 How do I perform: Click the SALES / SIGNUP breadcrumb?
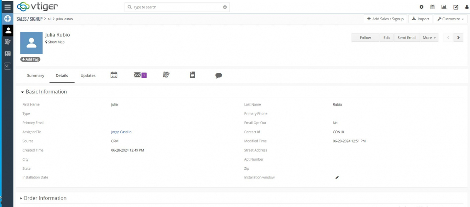[x=29, y=19]
